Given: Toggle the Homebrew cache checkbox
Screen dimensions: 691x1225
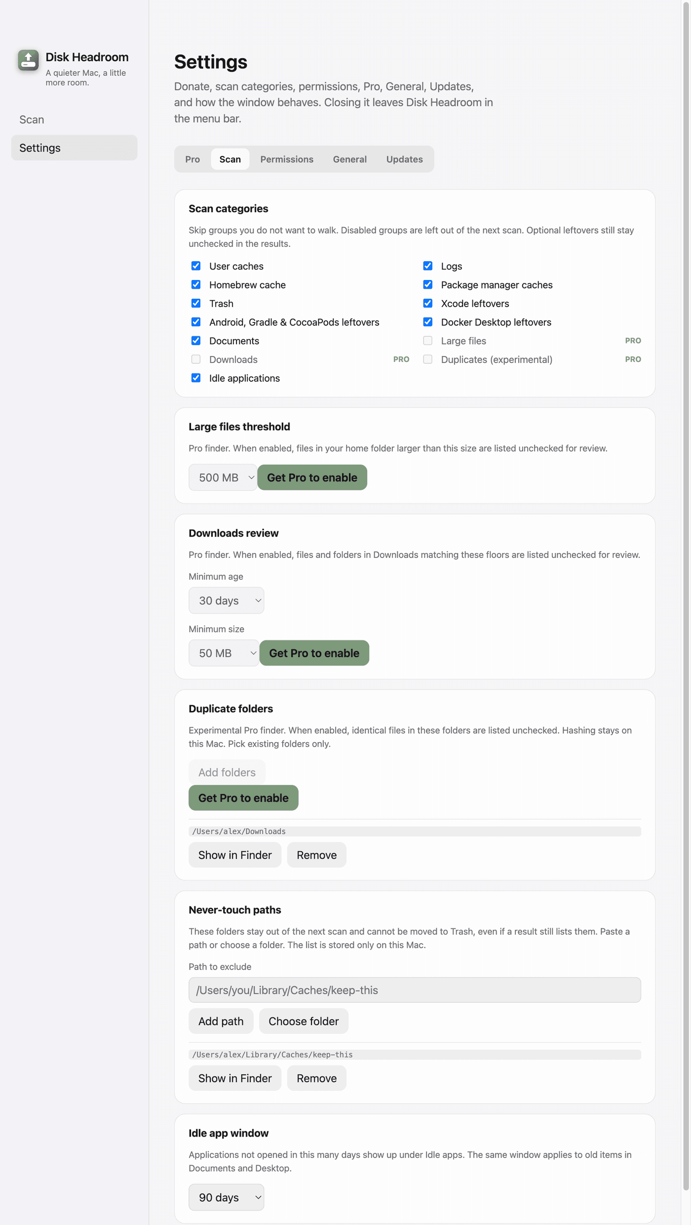Looking at the screenshot, I should pyautogui.click(x=196, y=285).
